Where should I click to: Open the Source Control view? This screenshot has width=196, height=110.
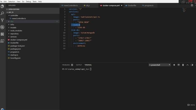(x=2, y=20)
